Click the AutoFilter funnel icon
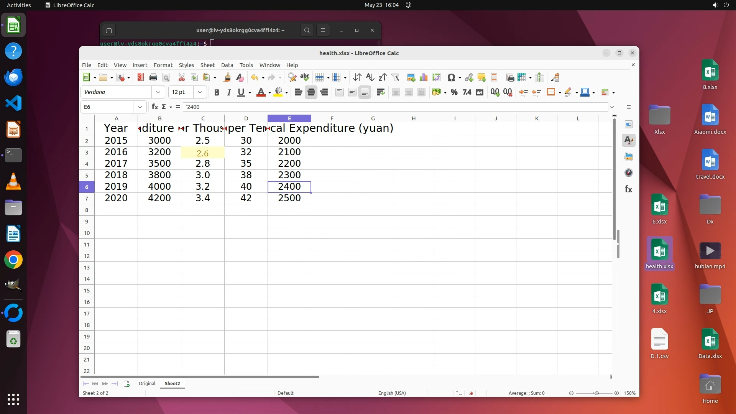 tap(395, 77)
